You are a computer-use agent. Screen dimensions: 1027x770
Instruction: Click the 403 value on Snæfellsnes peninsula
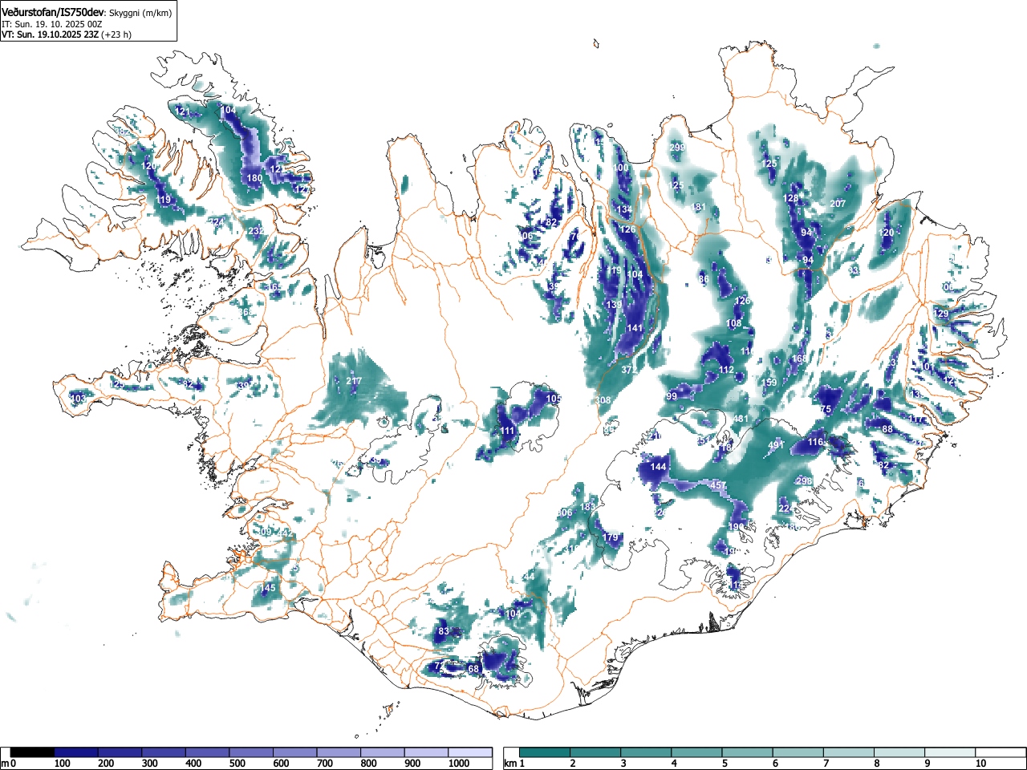tap(78, 399)
